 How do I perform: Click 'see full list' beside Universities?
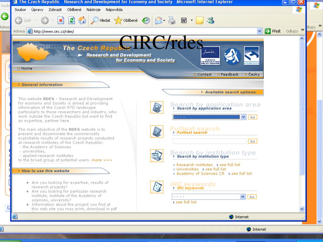pos(216,169)
